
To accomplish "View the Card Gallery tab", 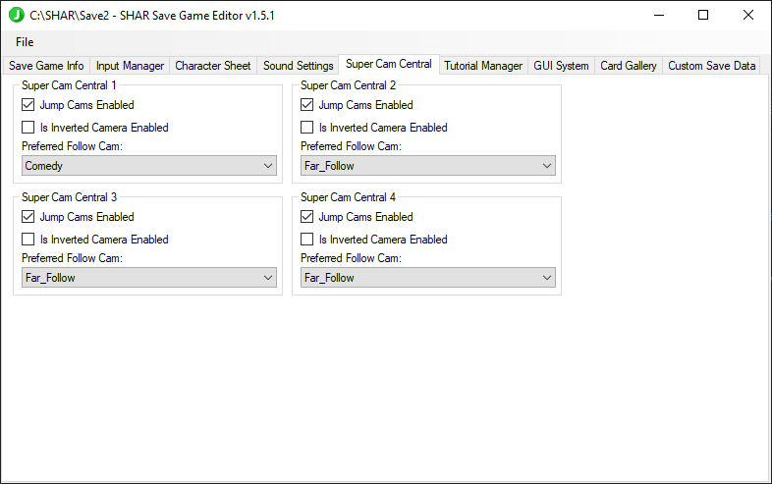I will 628,66.
